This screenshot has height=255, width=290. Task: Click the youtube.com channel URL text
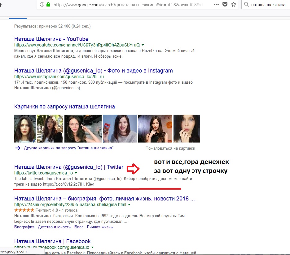(x=77, y=45)
